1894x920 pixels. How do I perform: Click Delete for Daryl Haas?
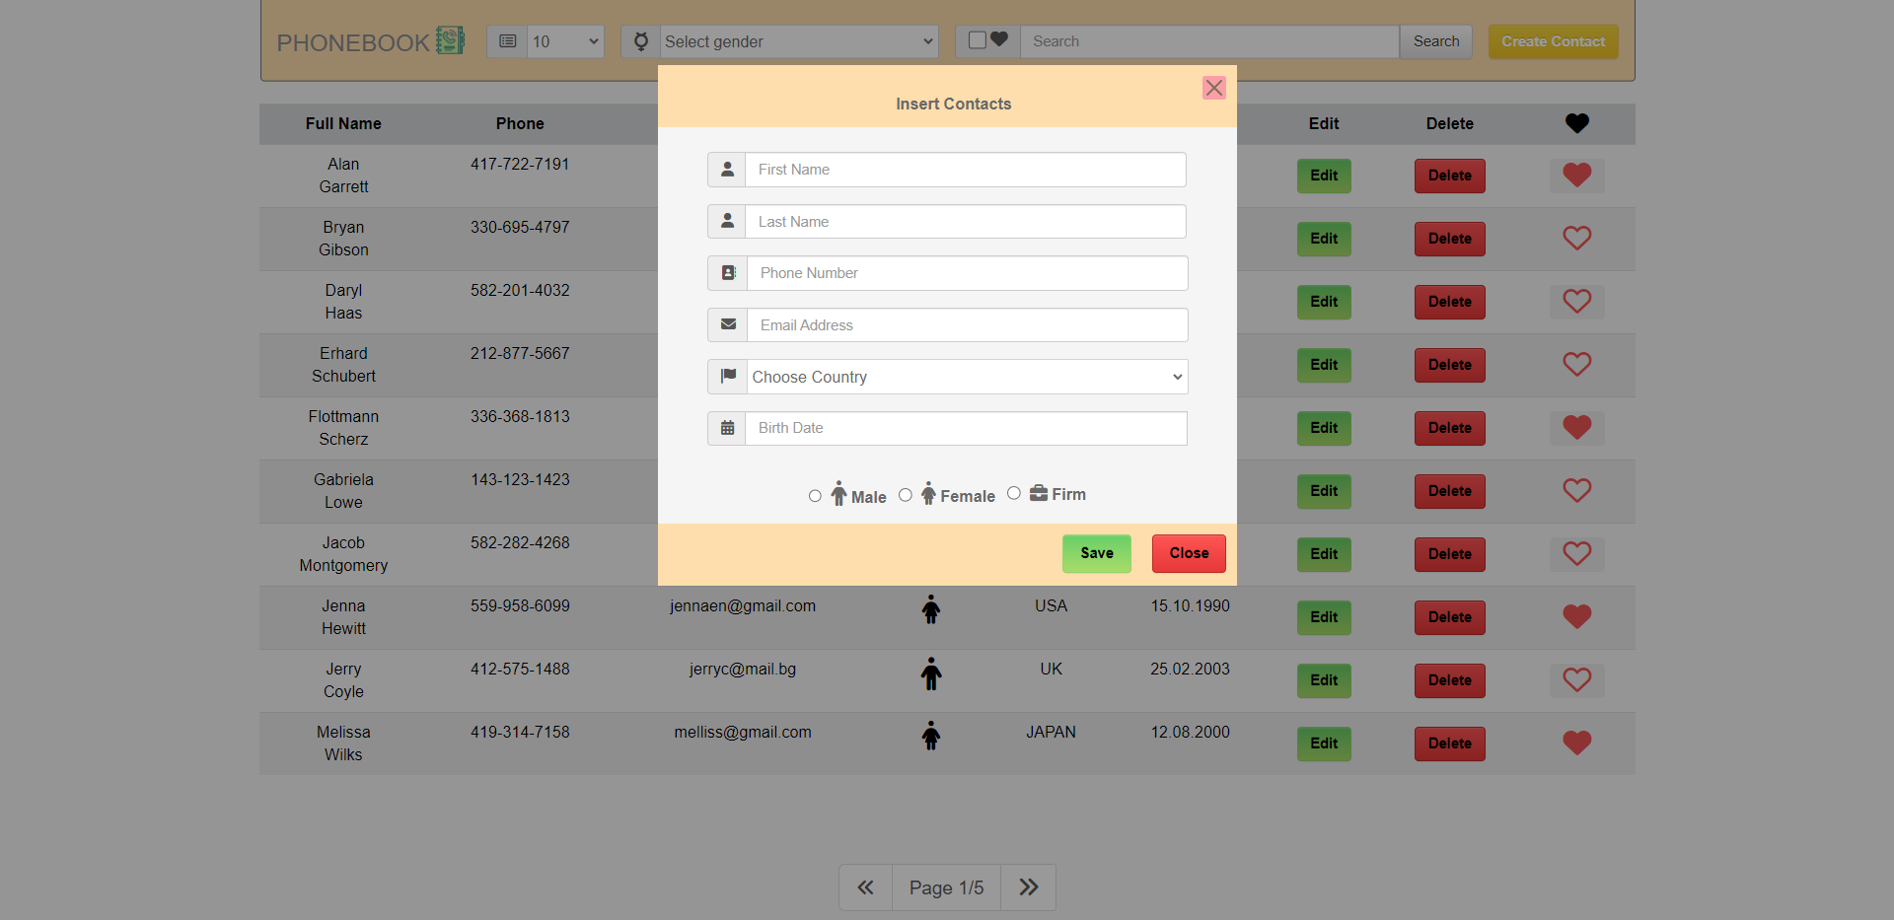click(x=1449, y=302)
